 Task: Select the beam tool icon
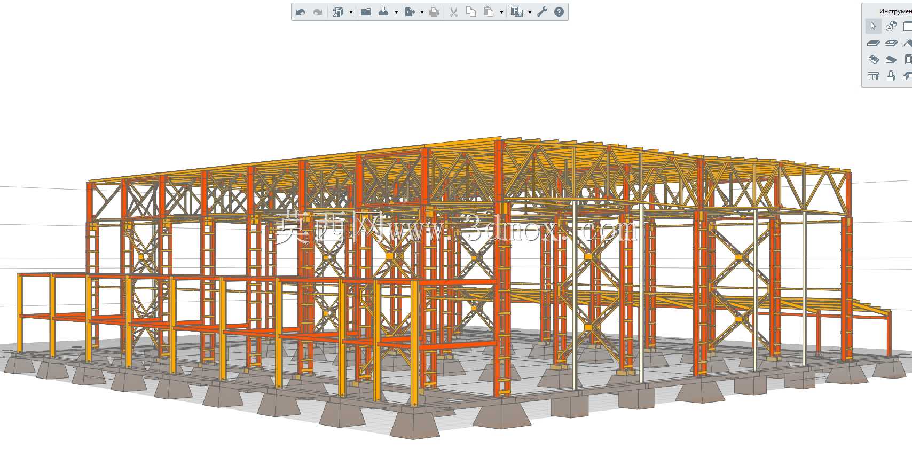(907, 76)
